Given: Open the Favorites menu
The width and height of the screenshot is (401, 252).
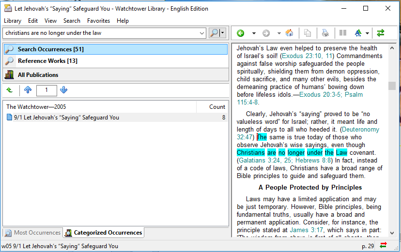Looking at the screenshot, I should pyautogui.click(x=98, y=21).
